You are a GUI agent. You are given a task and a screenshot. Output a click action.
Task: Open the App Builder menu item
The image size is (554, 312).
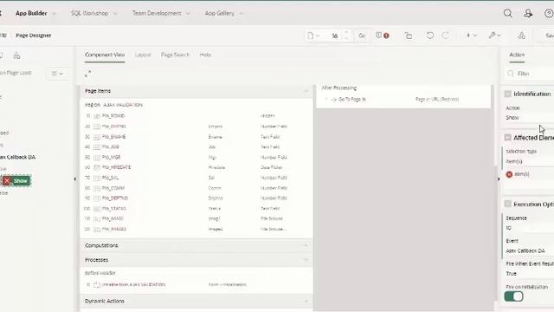tap(31, 14)
